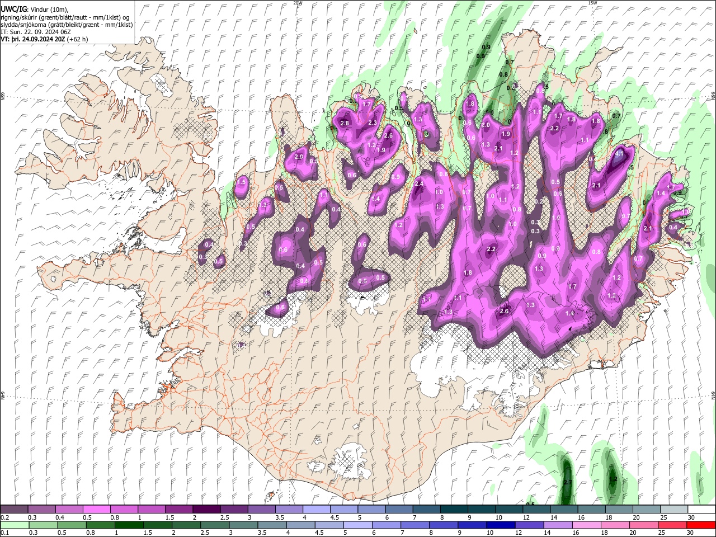The height and width of the screenshot is (537, 716).
Task: Click the grey-green 2.5 rain legend swatch
Action: (215, 525)
